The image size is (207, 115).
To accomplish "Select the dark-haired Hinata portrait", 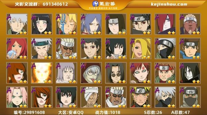I will [42, 24].
